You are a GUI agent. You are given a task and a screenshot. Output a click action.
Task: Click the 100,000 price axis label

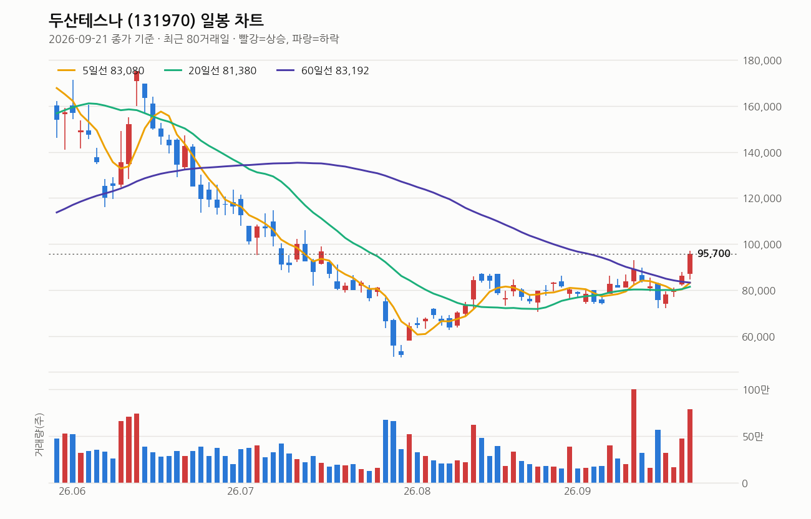(762, 245)
